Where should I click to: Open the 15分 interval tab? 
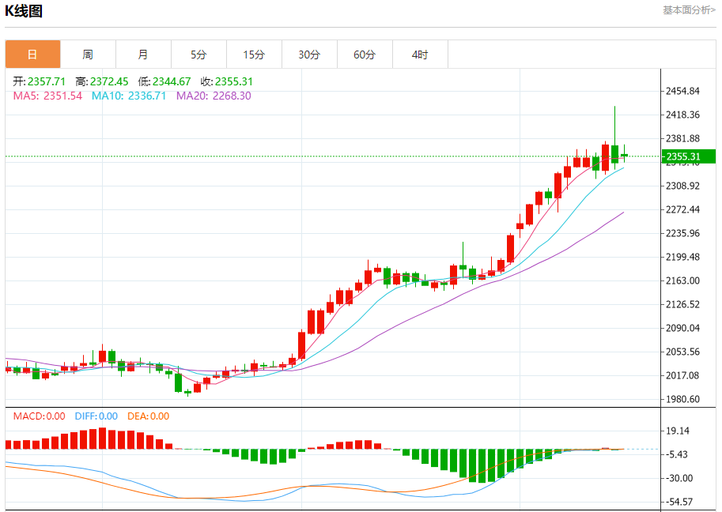(x=254, y=55)
